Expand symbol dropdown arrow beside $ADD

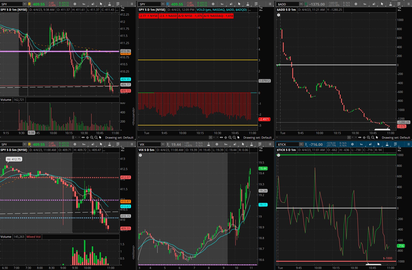pyautogui.click(x=301, y=4)
